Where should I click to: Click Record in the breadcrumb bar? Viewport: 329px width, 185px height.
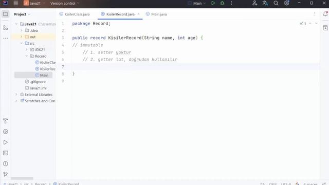(x=41, y=184)
